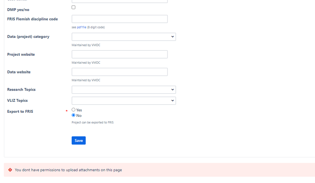Click the Data website input field
This screenshot has width=315, height=183.
(120, 72)
